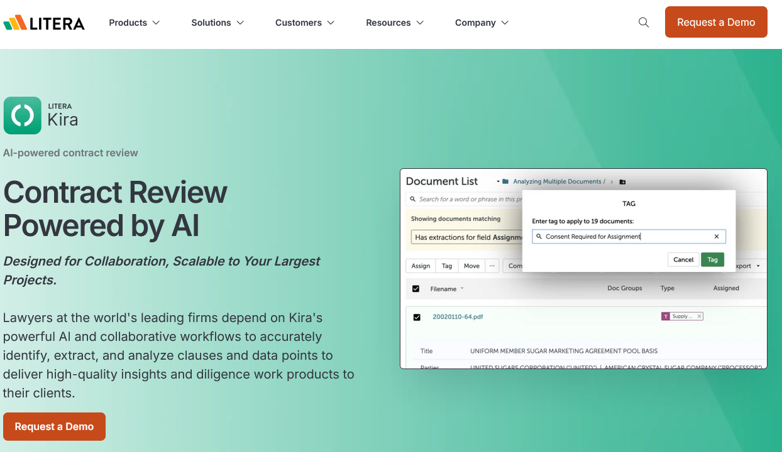Toggle the select-all checkbox beside Filename
This screenshot has height=452, width=782.
[416, 289]
